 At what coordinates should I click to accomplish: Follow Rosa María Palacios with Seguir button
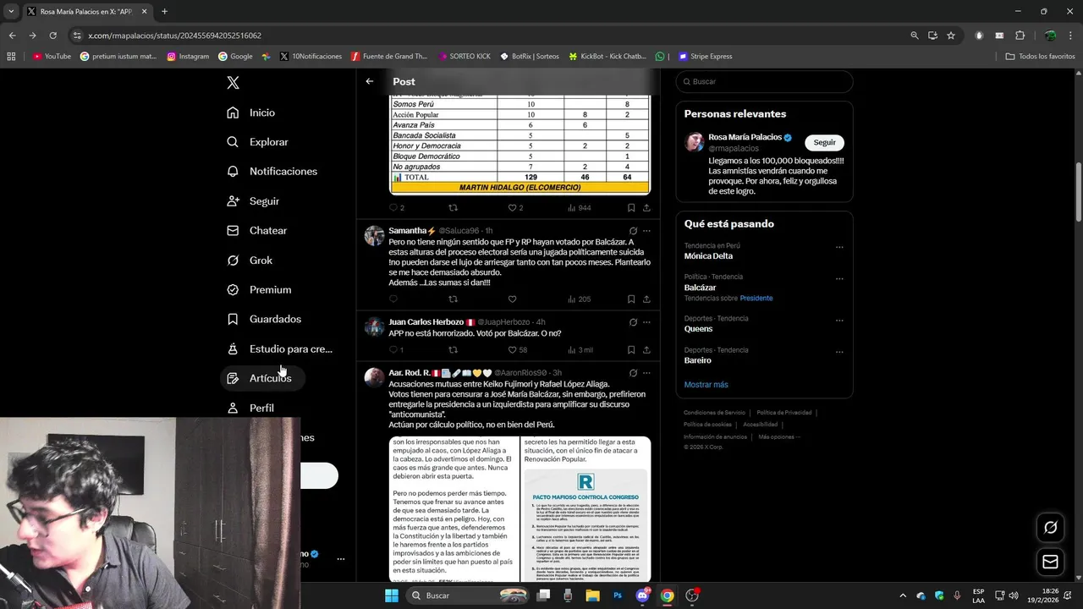pyautogui.click(x=824, y=142)
